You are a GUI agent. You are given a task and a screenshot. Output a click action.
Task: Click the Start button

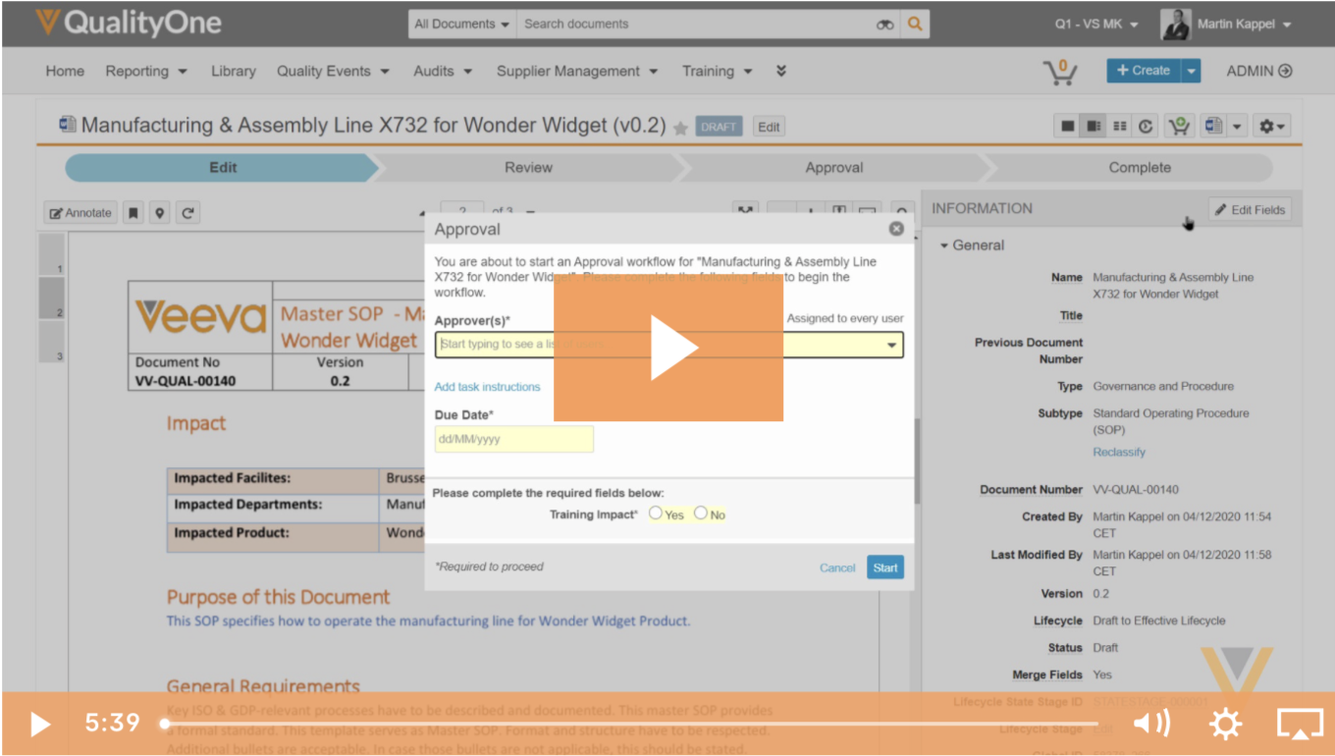click(885, 567)
